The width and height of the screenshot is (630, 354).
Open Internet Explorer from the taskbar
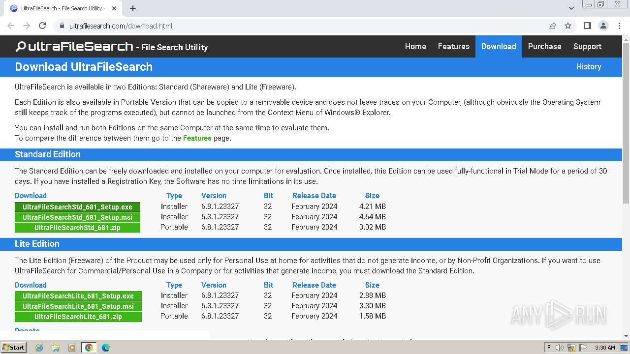[x=39, y=348]
